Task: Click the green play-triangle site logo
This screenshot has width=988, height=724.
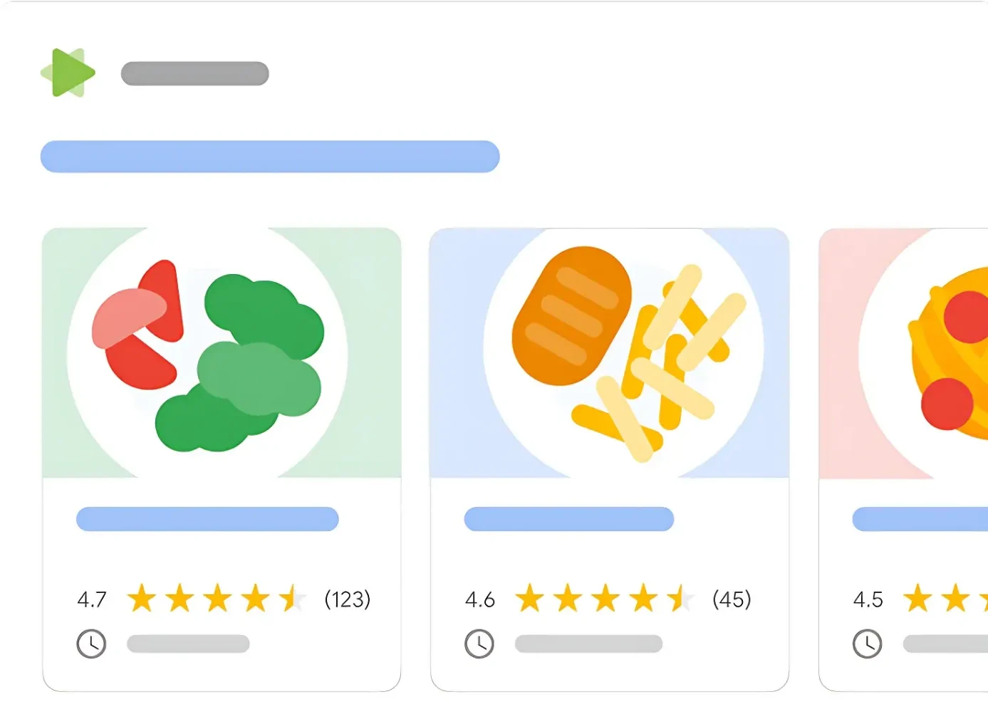Action: tap(69, 73)
